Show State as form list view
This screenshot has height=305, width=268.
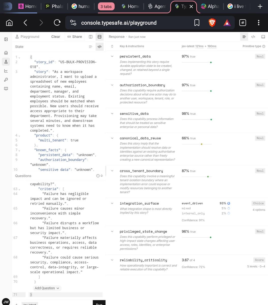(x=90, y=47)
